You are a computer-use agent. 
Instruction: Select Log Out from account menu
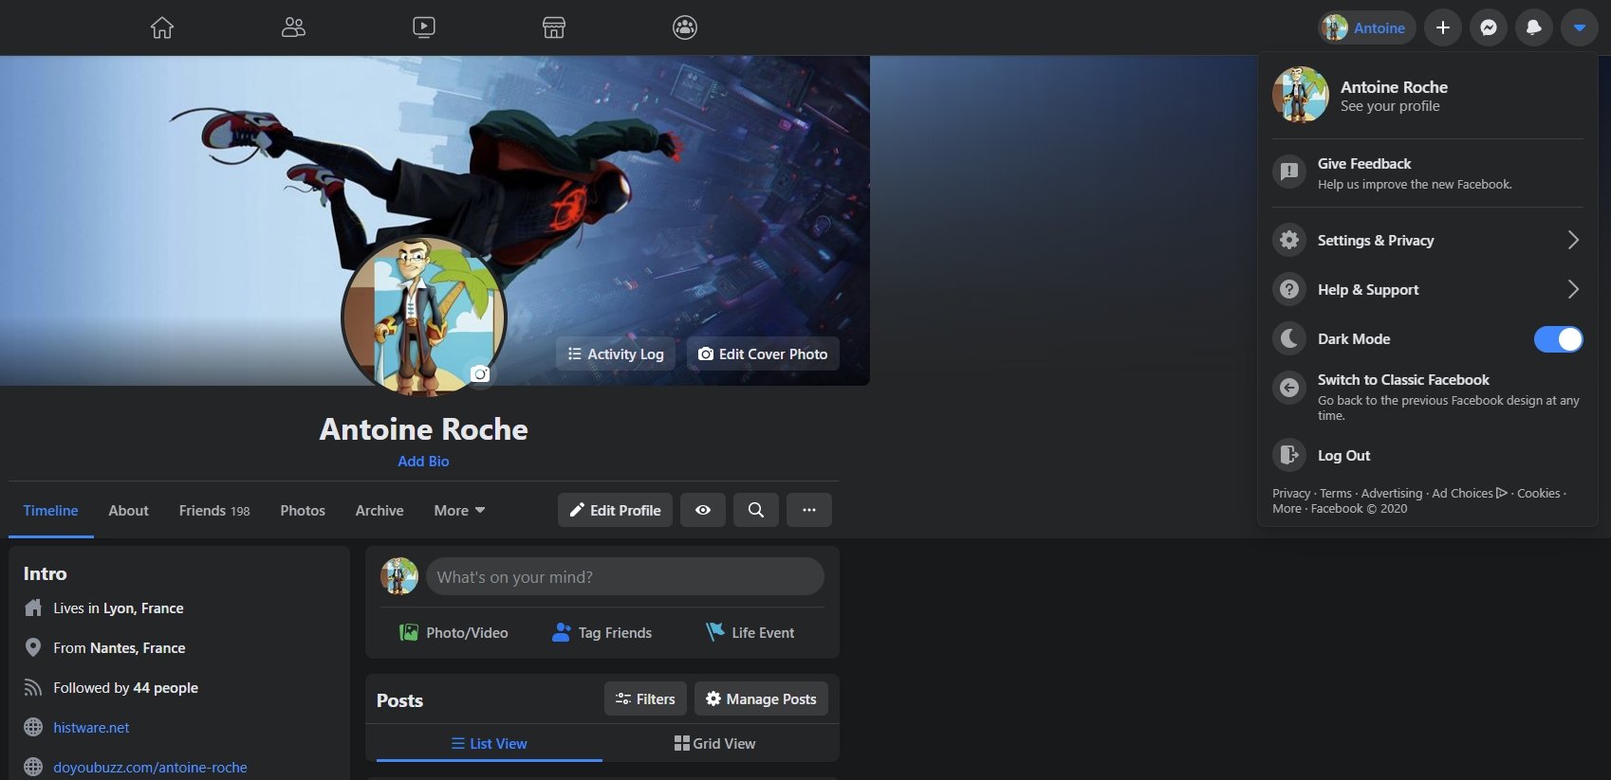tap(1343, 456)
